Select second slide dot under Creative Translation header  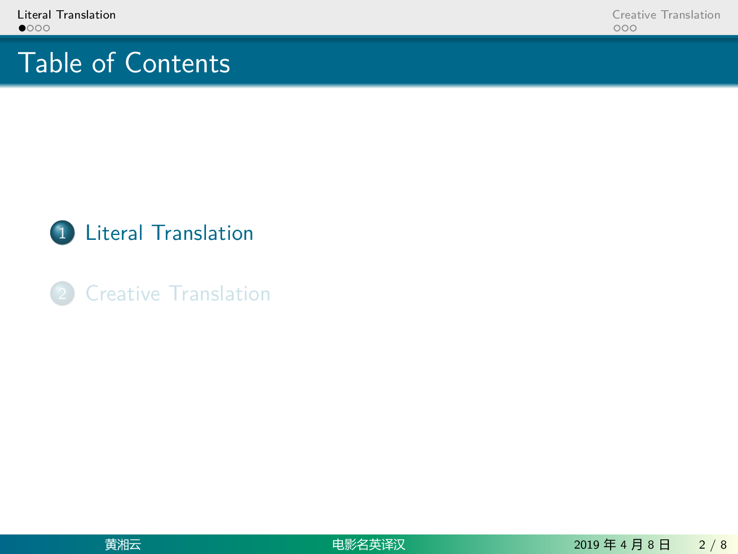(625, 28)
